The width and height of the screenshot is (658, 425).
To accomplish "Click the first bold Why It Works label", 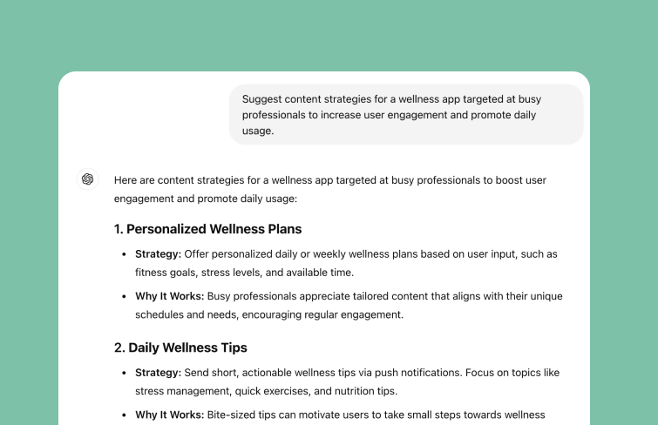I will pos(170,296).
